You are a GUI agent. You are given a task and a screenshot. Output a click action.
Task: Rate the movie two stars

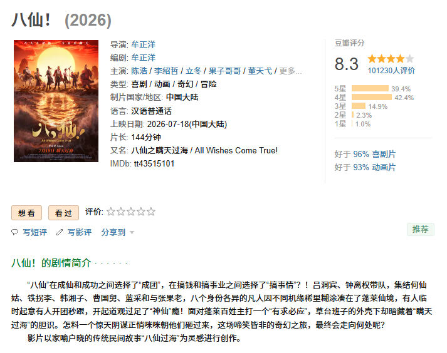[x=121, y=212]
